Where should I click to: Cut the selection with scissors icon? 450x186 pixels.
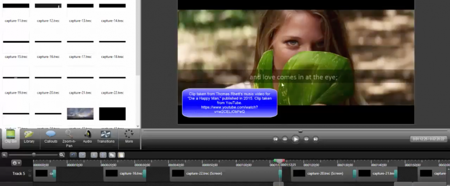(x=94, y=155)
